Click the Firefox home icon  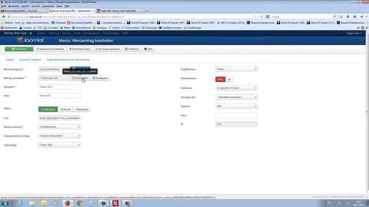click(x=355, y=17)
